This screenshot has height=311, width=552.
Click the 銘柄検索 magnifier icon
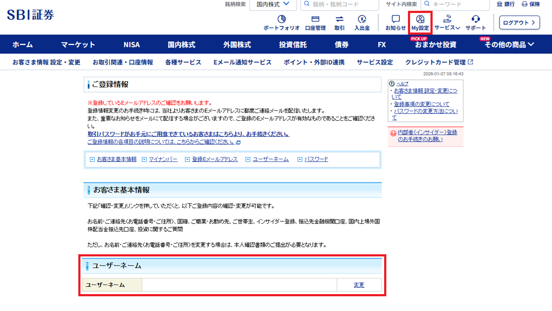click(307, 4)
